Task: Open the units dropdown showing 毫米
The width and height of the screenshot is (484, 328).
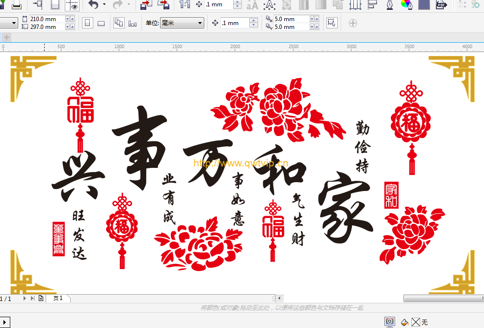Action: [x=182, y=23]
